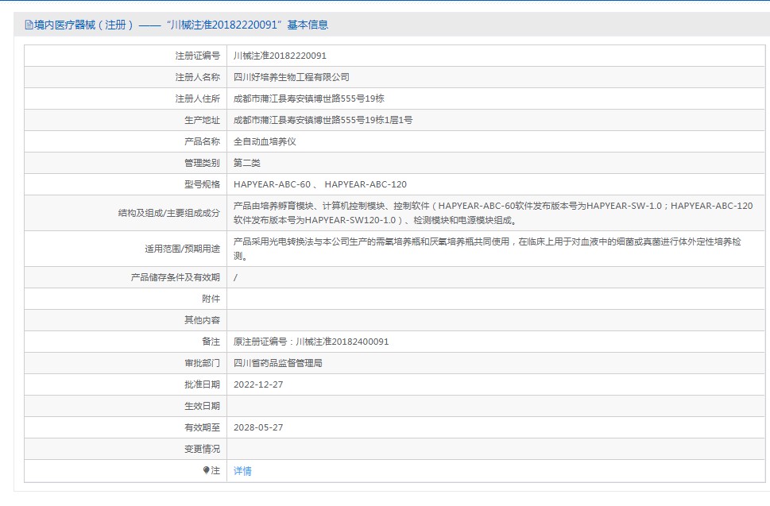Select the approval date 2022-12-27
This screenshot has width=770, height=506.
pyautogui.click(x=258, y=384)
